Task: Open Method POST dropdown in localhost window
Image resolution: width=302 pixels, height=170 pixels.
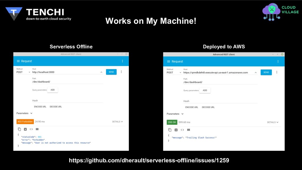Action: pyautogui.click(x=23, y=72)
